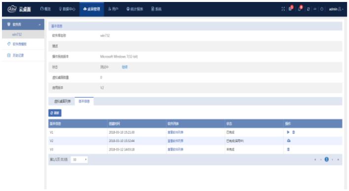Open the 系统 system menu

click(156, 9)
